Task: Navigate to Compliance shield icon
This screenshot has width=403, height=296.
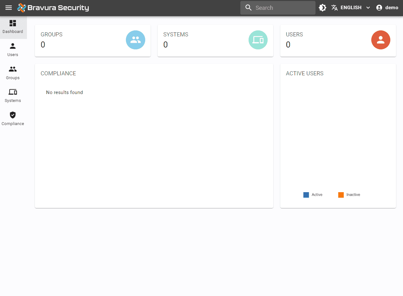Action: 13,115
